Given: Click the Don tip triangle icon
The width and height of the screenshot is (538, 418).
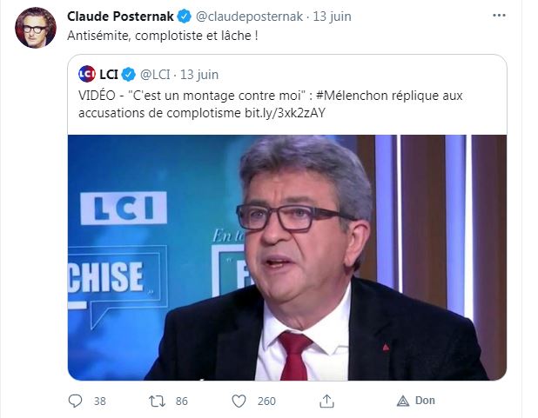Looking at the screenshot, I should tap(403, 401).
